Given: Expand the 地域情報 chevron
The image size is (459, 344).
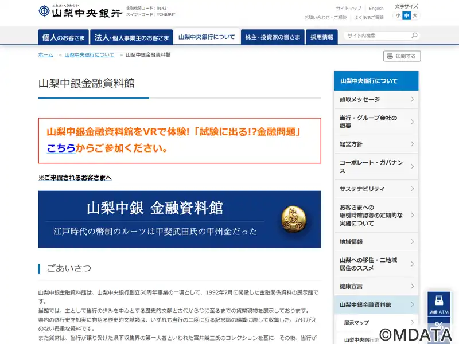Looking at the screenshot, I should (412, 241).
